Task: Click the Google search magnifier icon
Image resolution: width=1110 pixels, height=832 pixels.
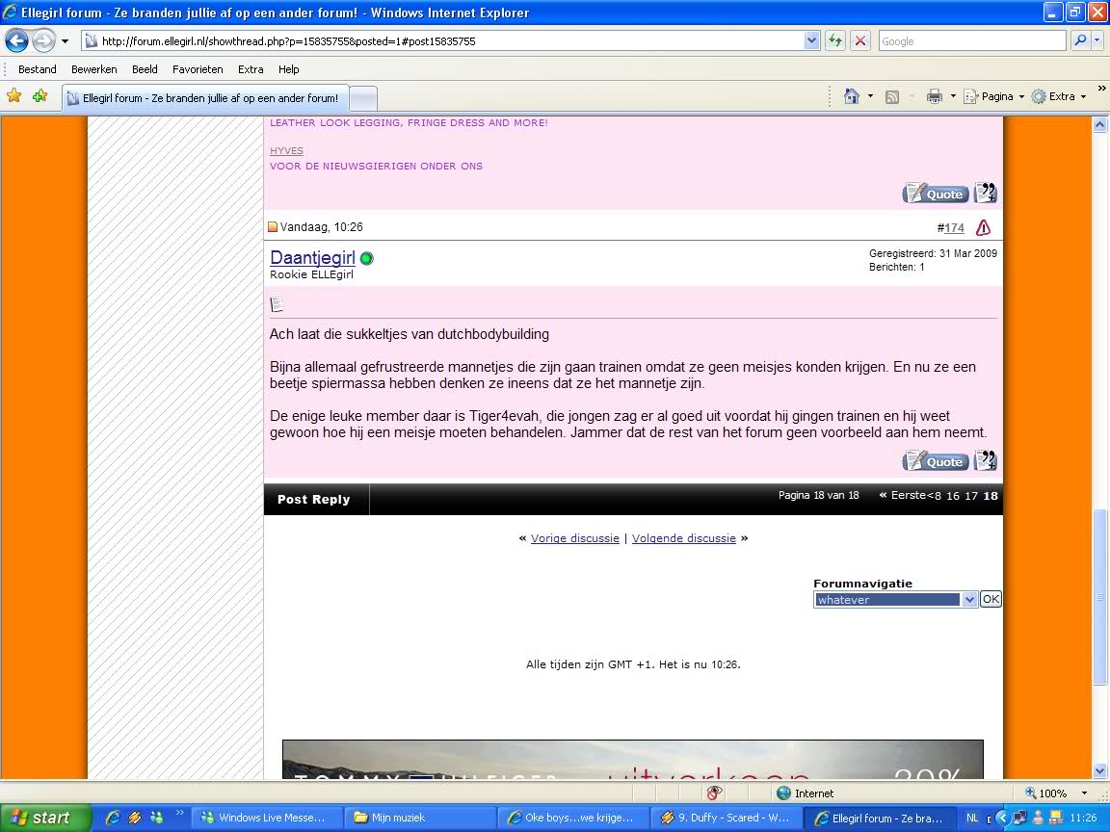Action: pos(1080,40)
